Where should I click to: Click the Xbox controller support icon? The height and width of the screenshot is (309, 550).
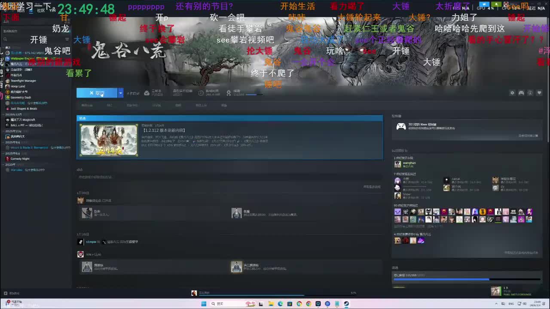click(401, 126)
